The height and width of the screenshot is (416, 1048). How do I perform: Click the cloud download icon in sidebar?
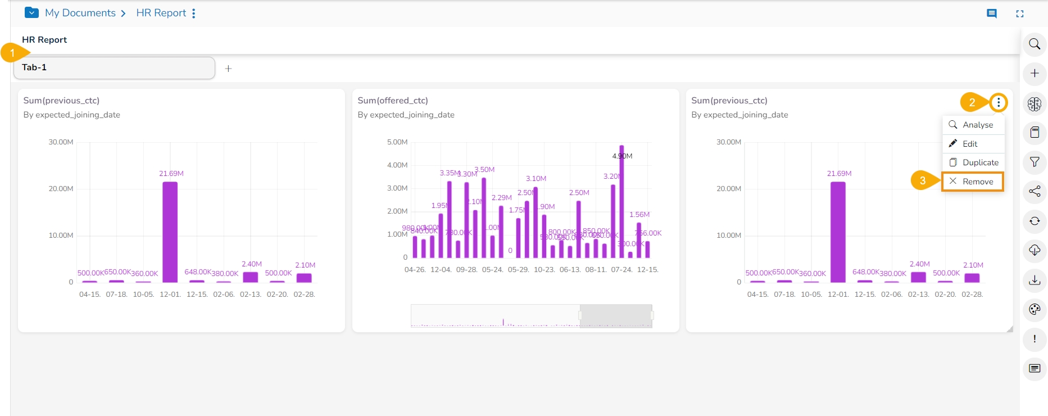coord(1035,250)
